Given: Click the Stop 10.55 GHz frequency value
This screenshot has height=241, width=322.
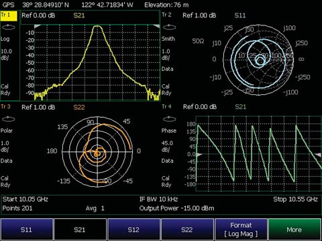Looking at the screenshot, I should (x=295, y=199).
